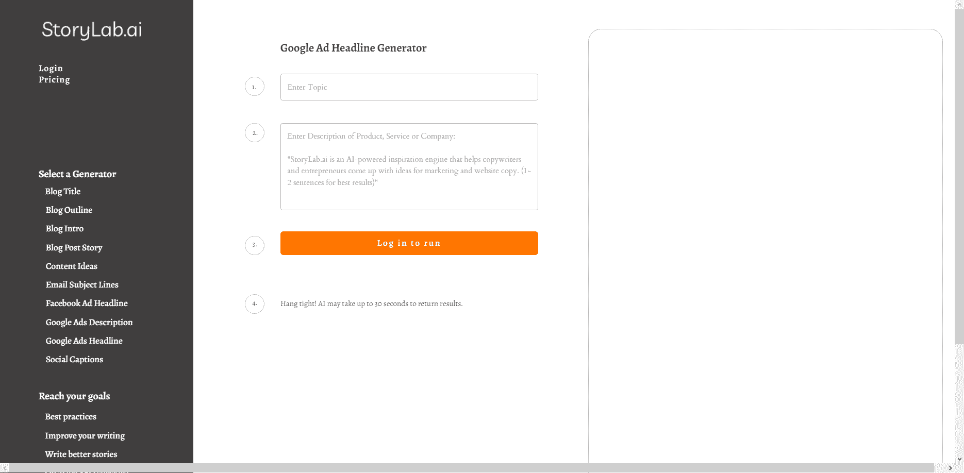Click the Log in to run button
This screenshot has height=473, width=964.
(409, 243)
